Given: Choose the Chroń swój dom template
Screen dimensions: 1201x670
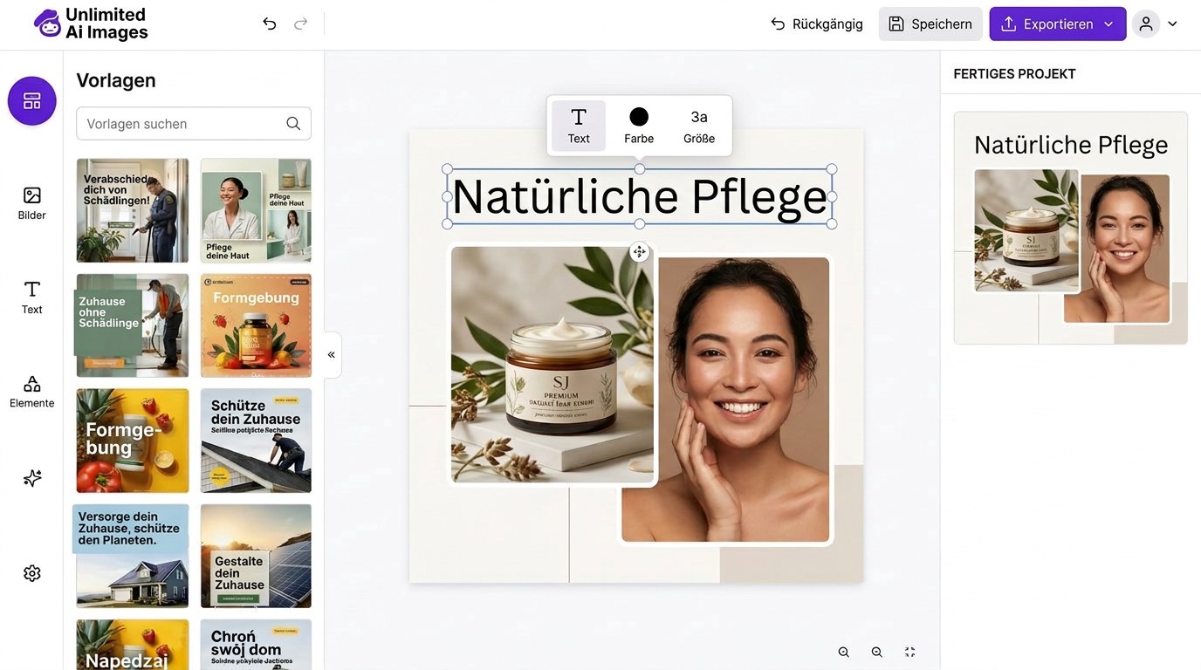Looking at the screenshot, I should point(256,645).
